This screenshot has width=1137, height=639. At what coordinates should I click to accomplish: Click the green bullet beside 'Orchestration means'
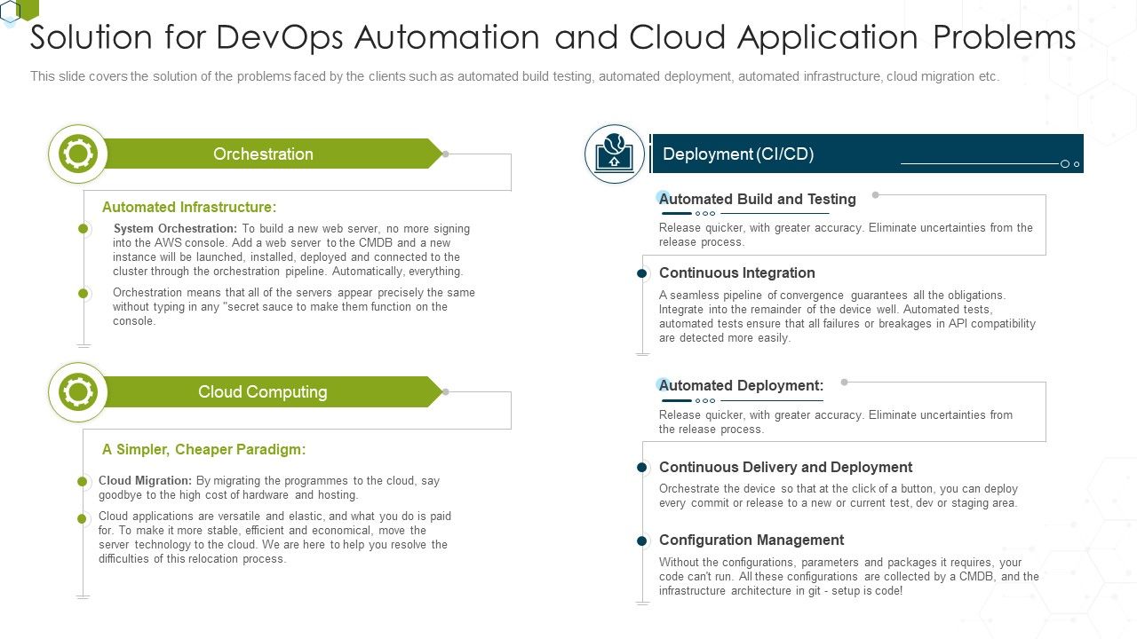83,293
